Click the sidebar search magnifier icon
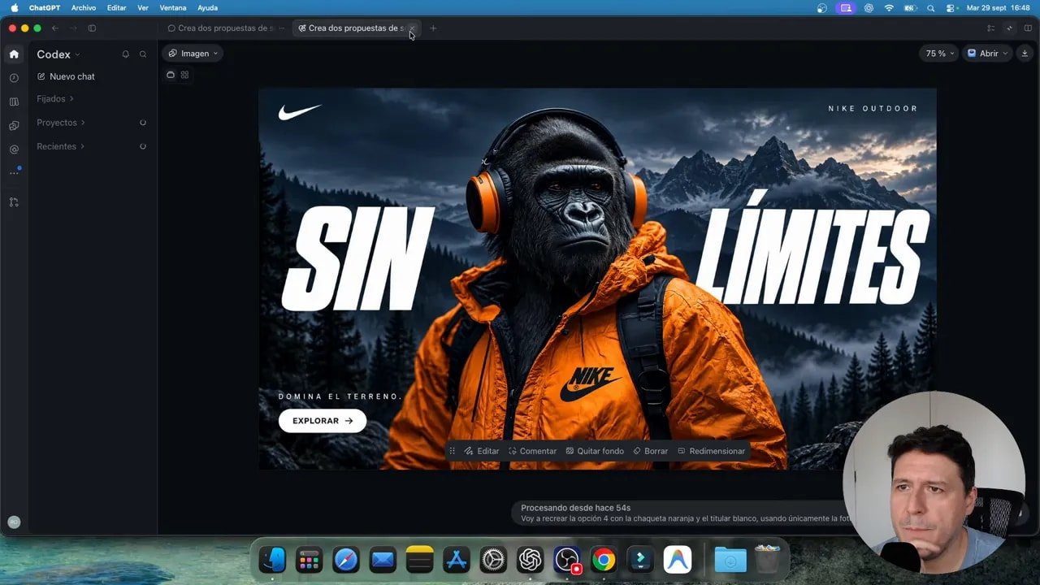Screen dimensions: 1040x585 coord(143,54)
